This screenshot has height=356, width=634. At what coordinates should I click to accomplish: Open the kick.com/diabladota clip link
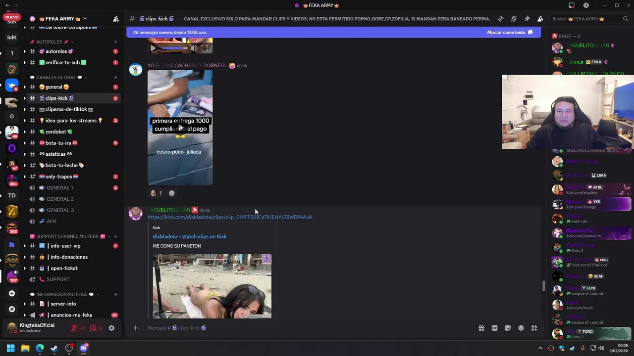(230, 217)
